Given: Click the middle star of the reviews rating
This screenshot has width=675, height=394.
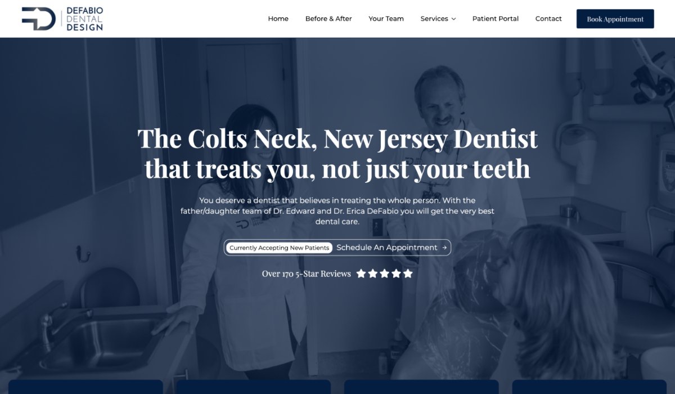Looking at the screenshot, I should coord(385,274).
